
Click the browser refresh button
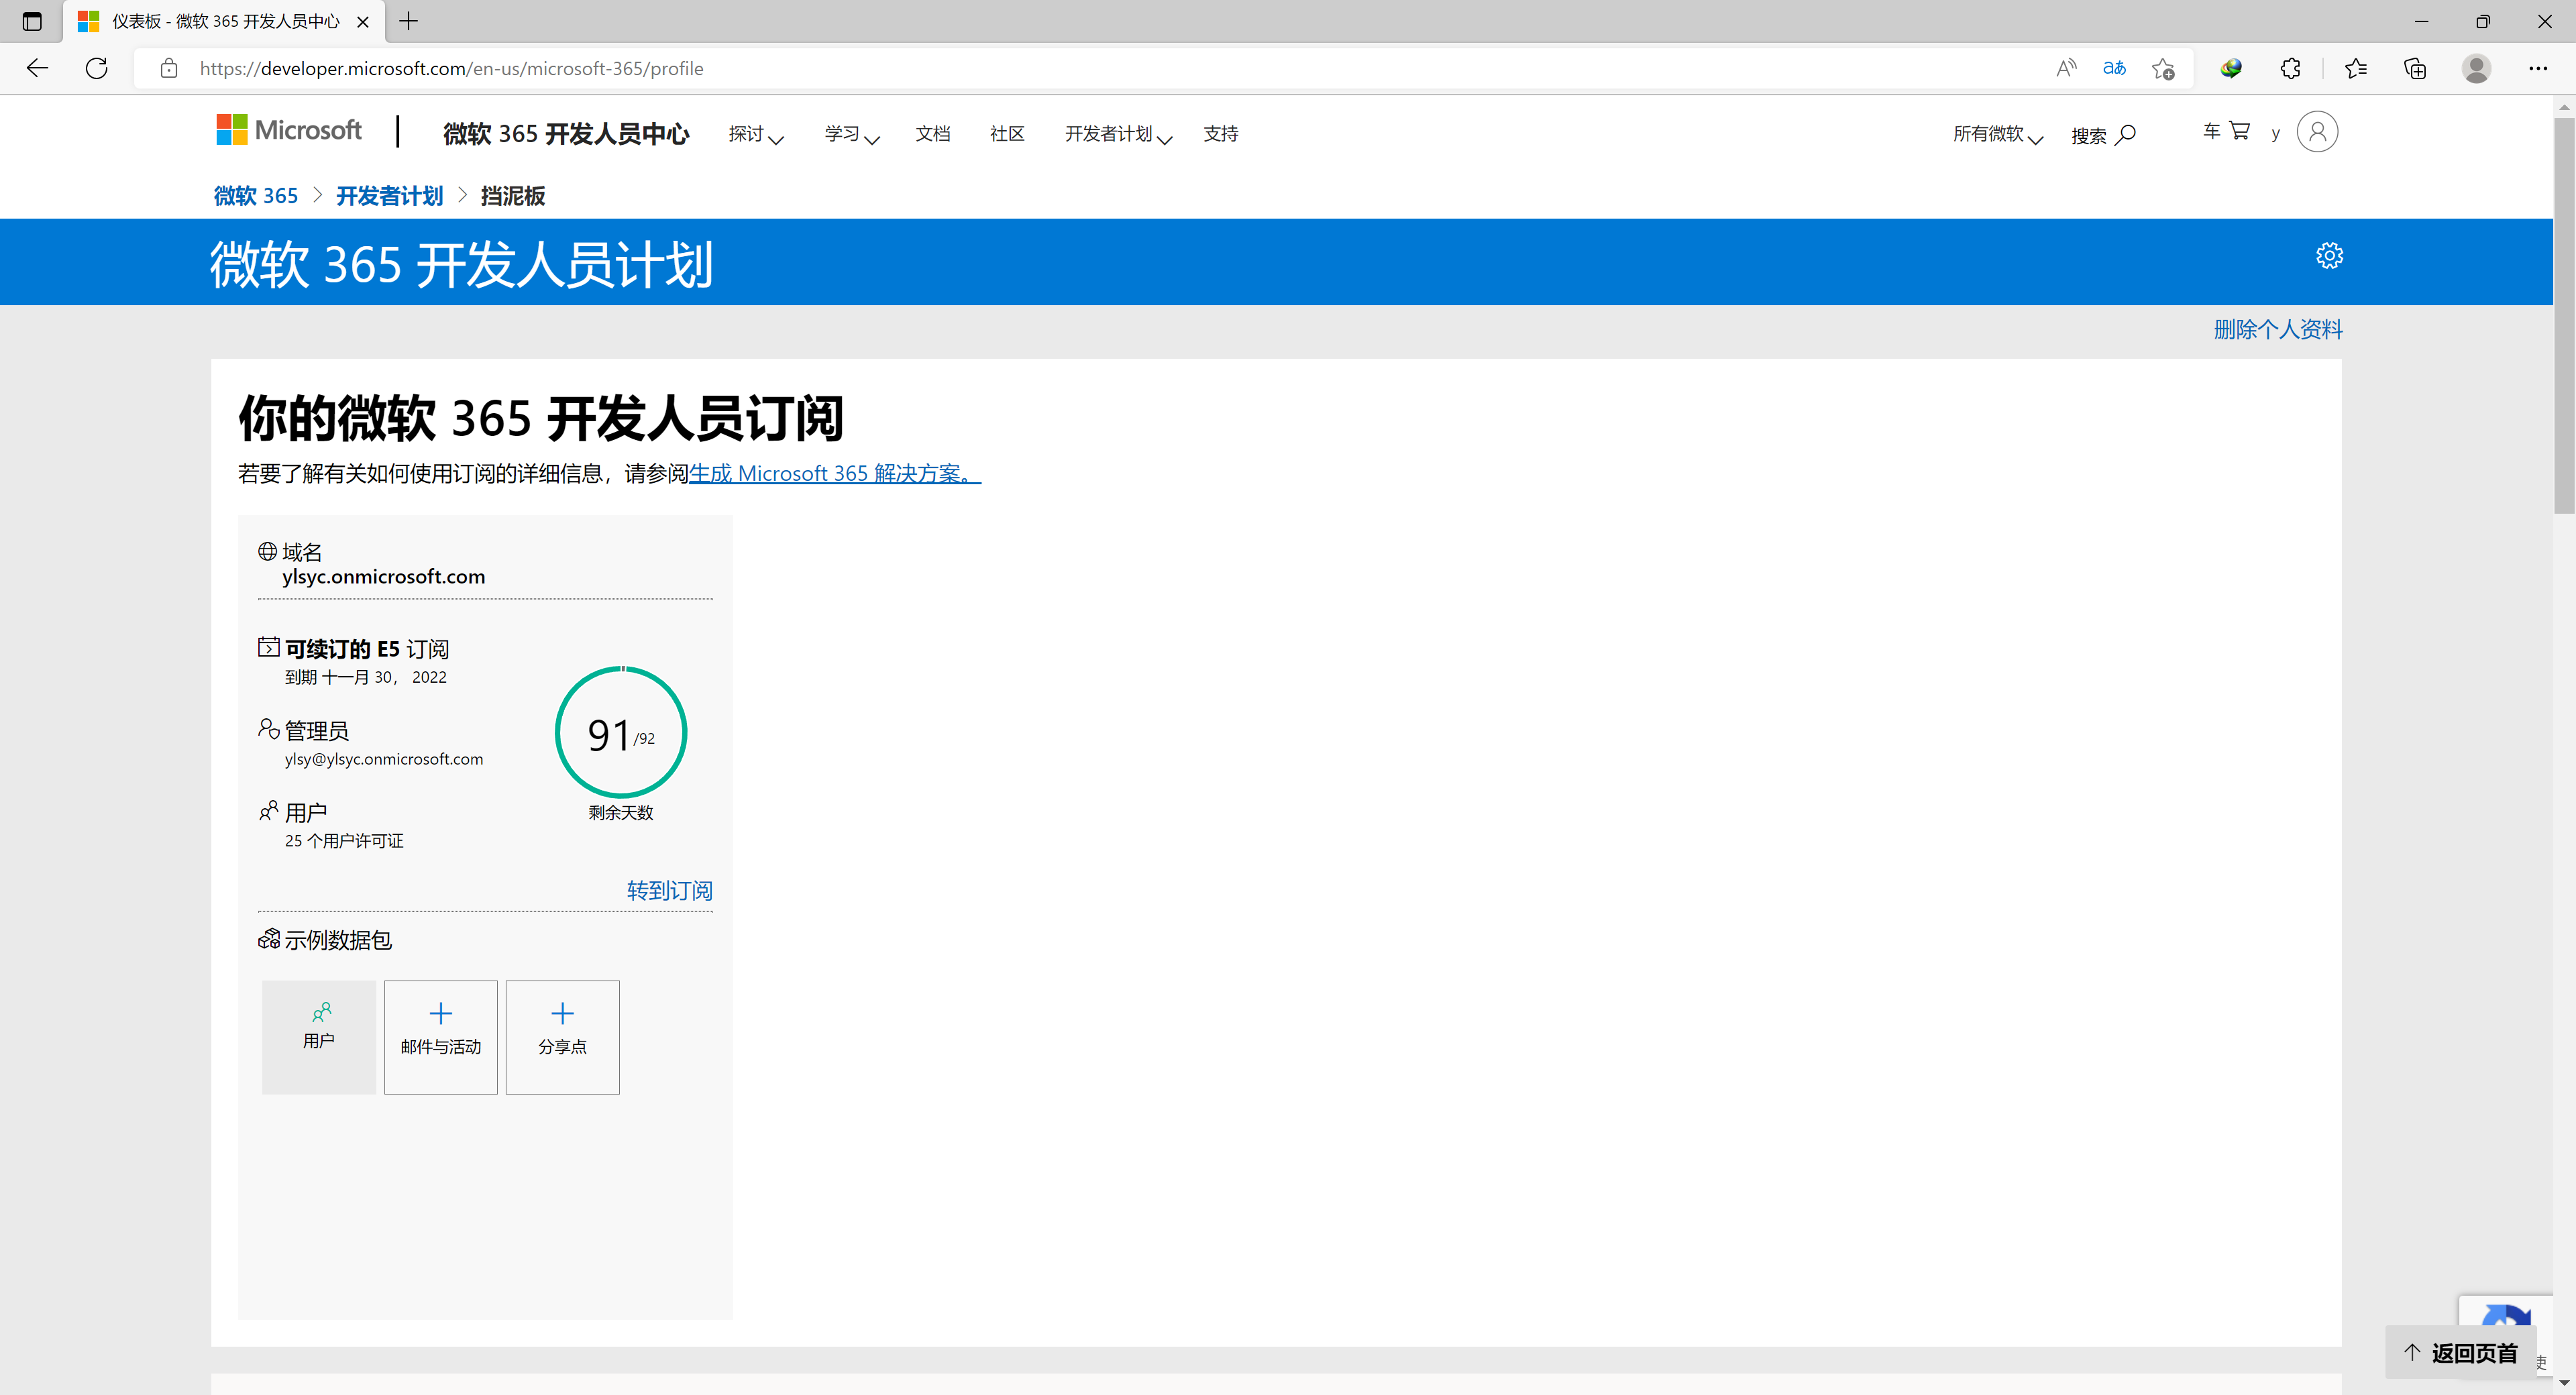[x=97, y=68]
